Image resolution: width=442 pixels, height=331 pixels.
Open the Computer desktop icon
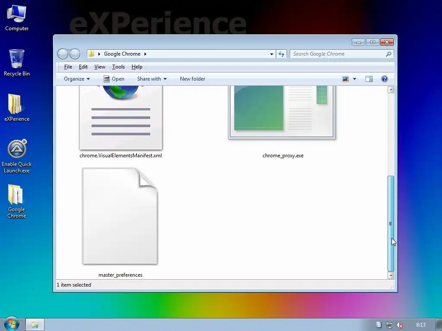pyautogui.click(x=17, y=17)
